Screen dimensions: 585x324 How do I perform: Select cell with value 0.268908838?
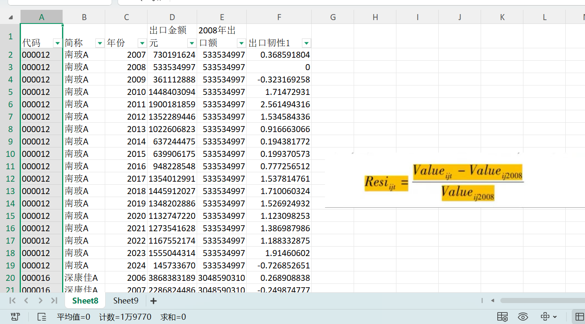(x=279, y=278)
